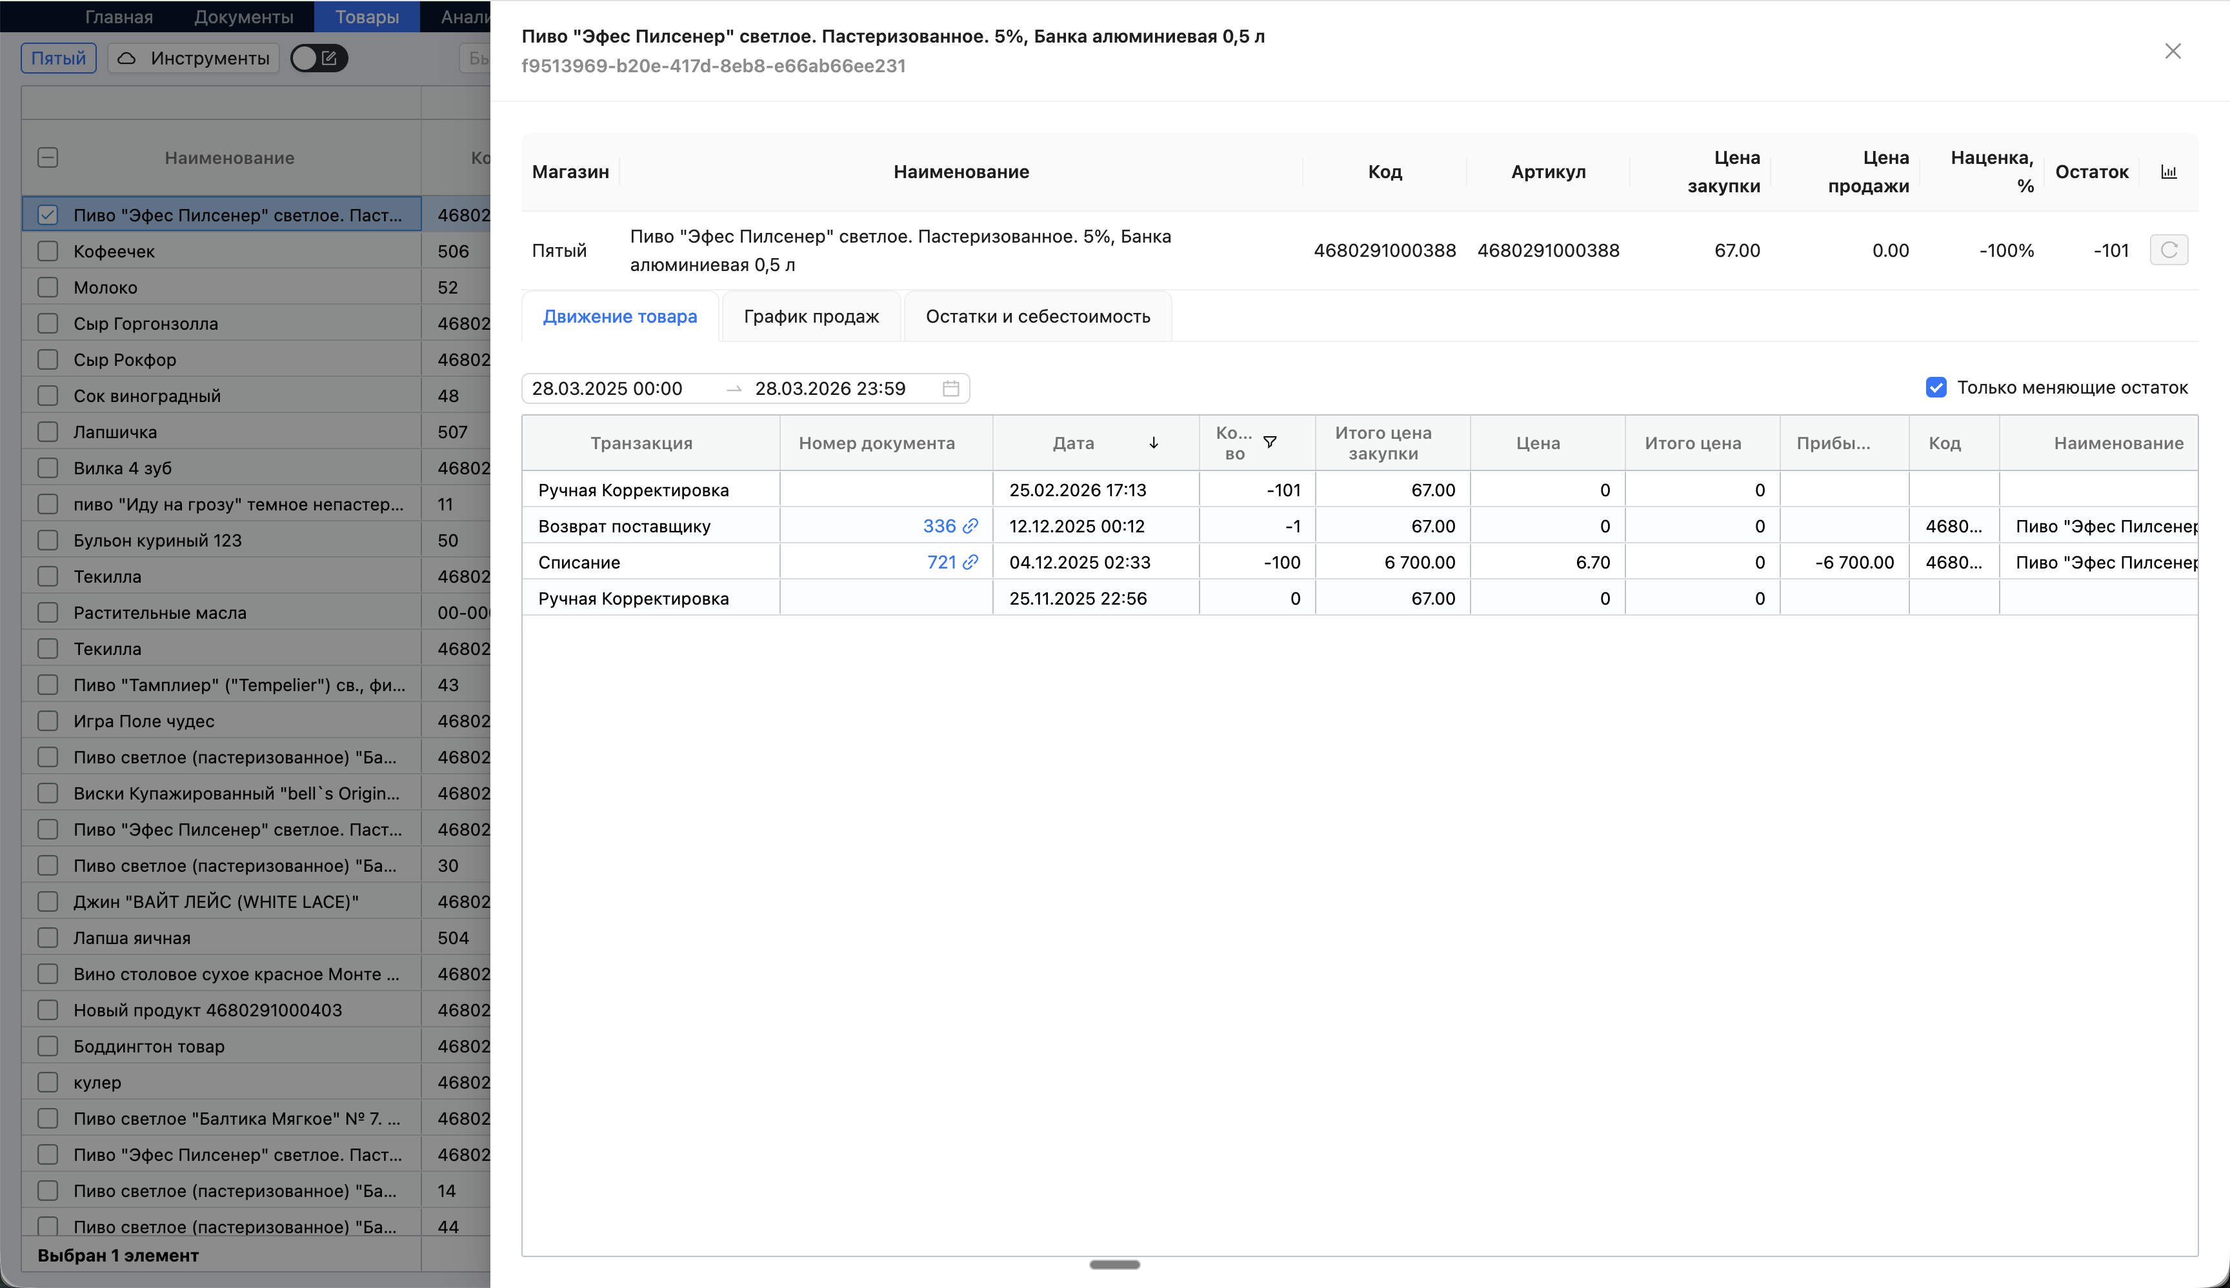Image resolution: width=2230 pixels, height=1288 pixels.
Task: Select the кулер row checkbox
Action: 48,1082
